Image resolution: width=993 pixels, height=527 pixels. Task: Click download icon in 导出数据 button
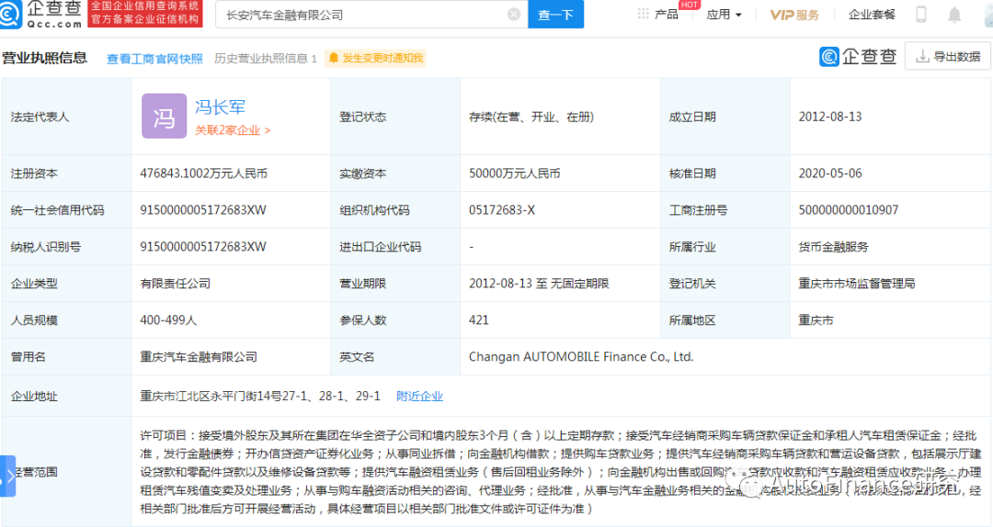point(923,56)
